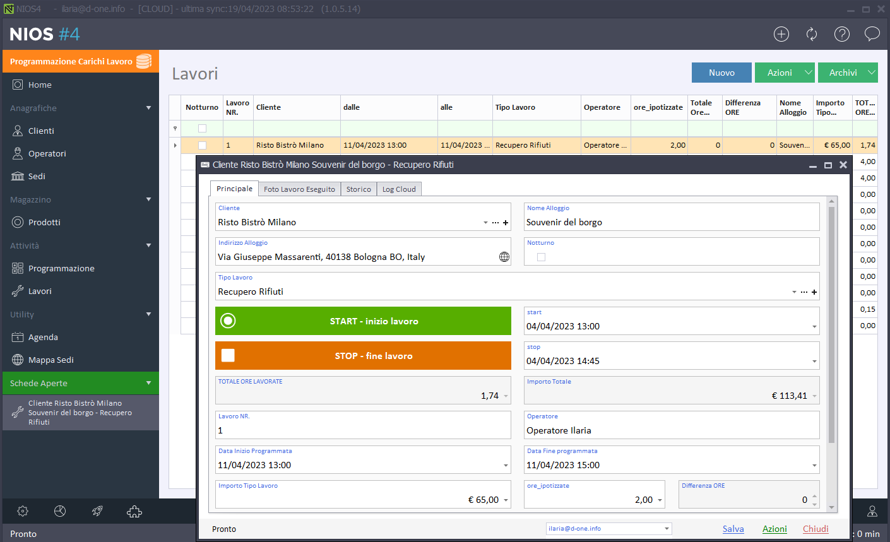This screenshot has height=542, width=890.
Task: Open the Archivi dropdown arrow
Action: point(871,73)
